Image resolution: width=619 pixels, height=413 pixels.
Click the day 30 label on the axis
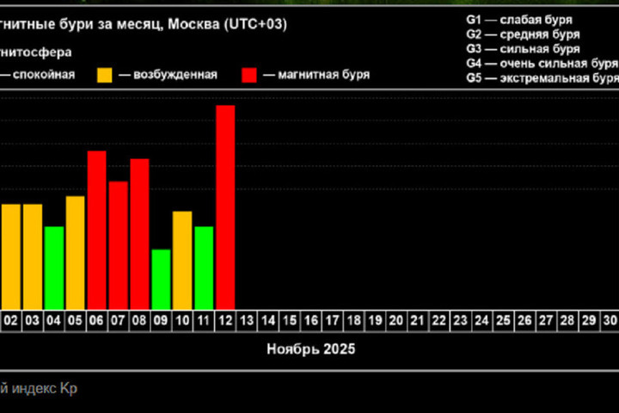(610, 320)
